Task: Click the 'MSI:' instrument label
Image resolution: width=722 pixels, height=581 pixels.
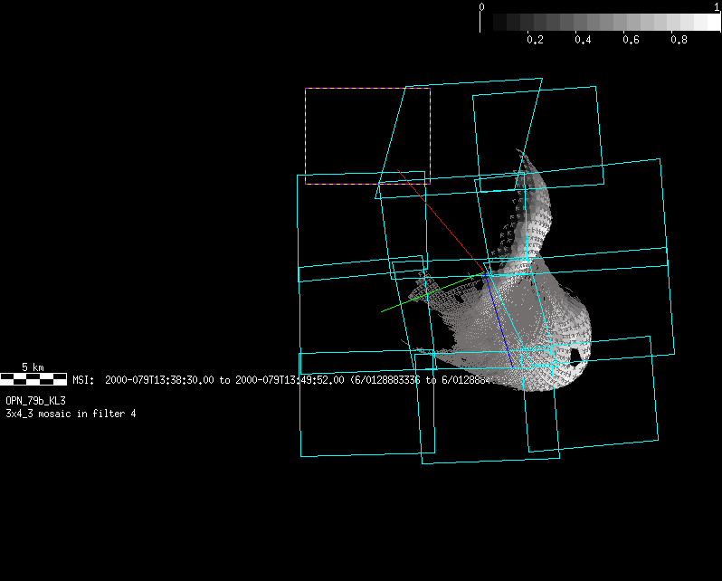Action: pyautogui.click(x=84, y=381)
